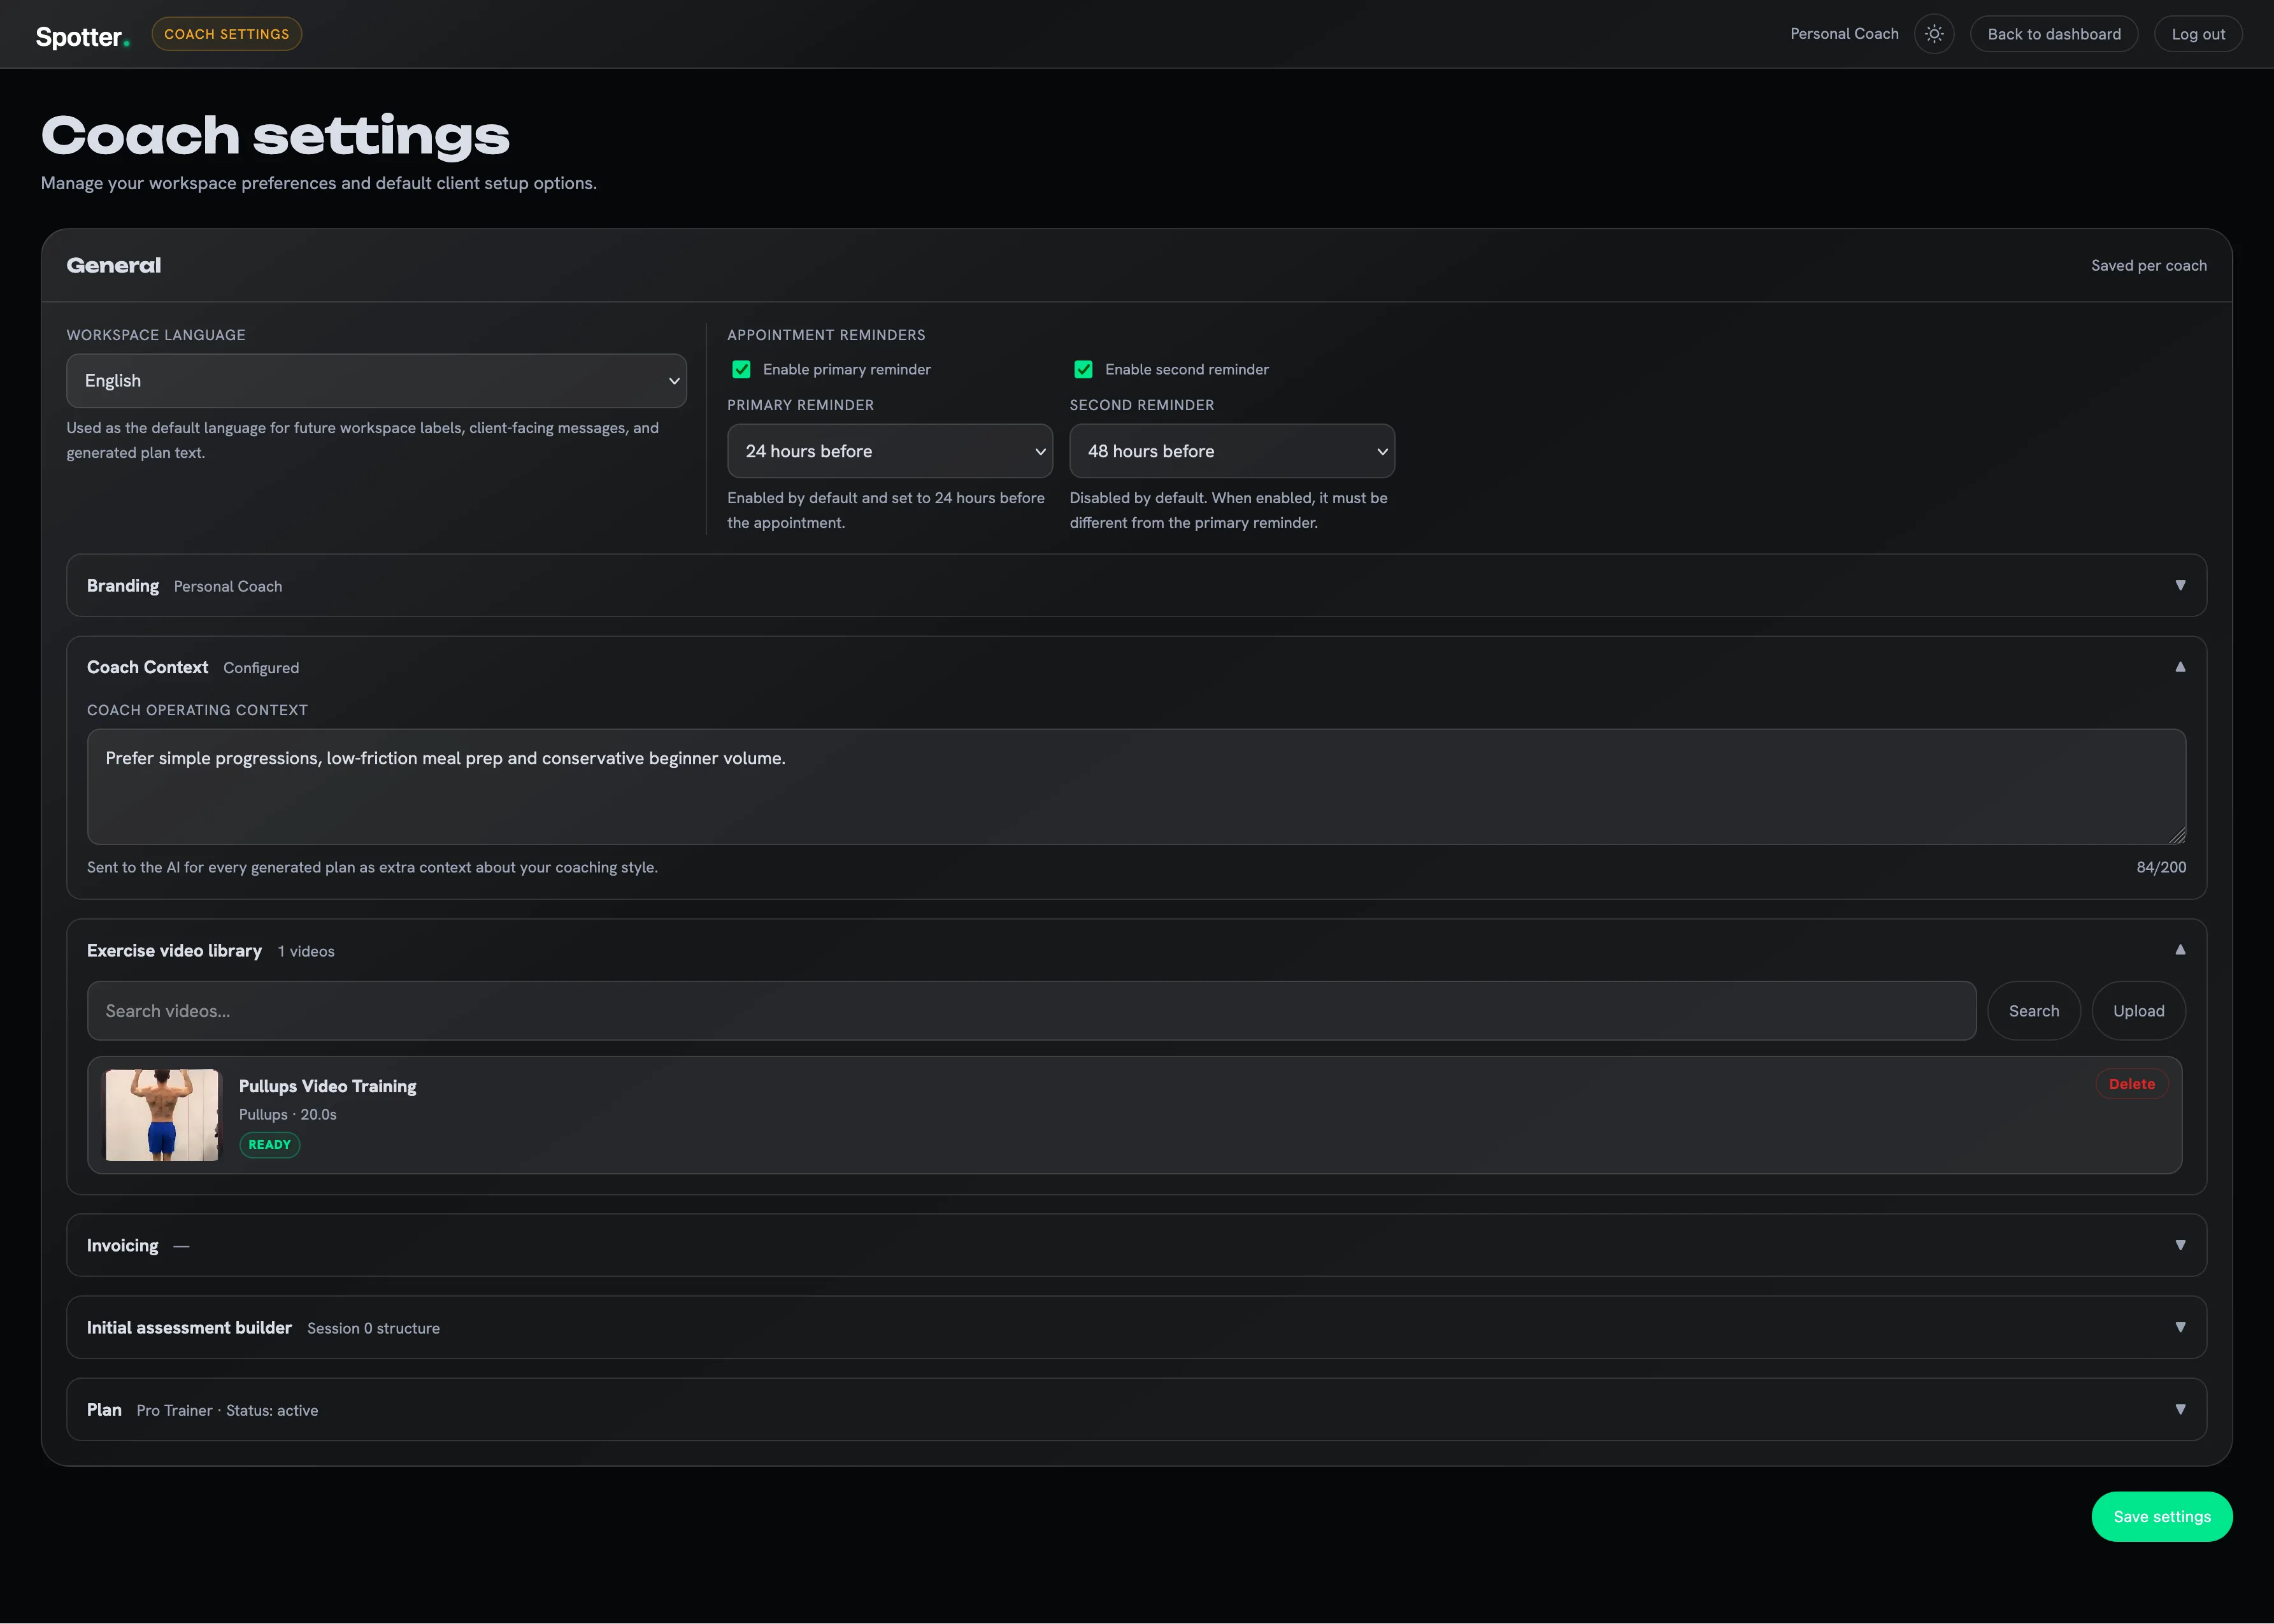Click the Coach Settings badge
Screen dimensions: 2274x1624
tap(227, 34)
